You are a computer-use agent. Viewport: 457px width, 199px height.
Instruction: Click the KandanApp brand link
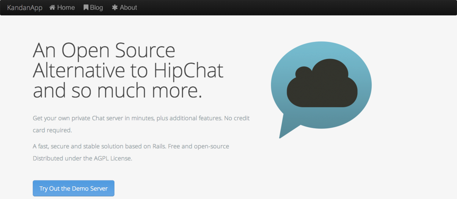(25, 8)
